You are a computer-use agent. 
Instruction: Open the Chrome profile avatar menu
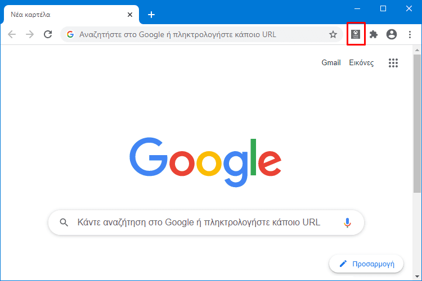[392, 34]
